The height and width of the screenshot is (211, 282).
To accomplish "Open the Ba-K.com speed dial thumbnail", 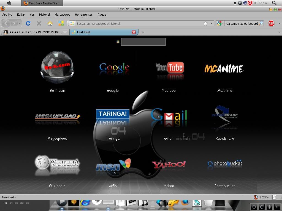I will [x=57, y=67].
